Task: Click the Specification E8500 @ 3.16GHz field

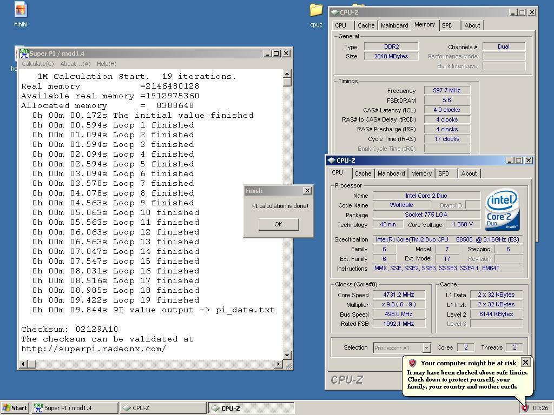Action: coord(447,239)
